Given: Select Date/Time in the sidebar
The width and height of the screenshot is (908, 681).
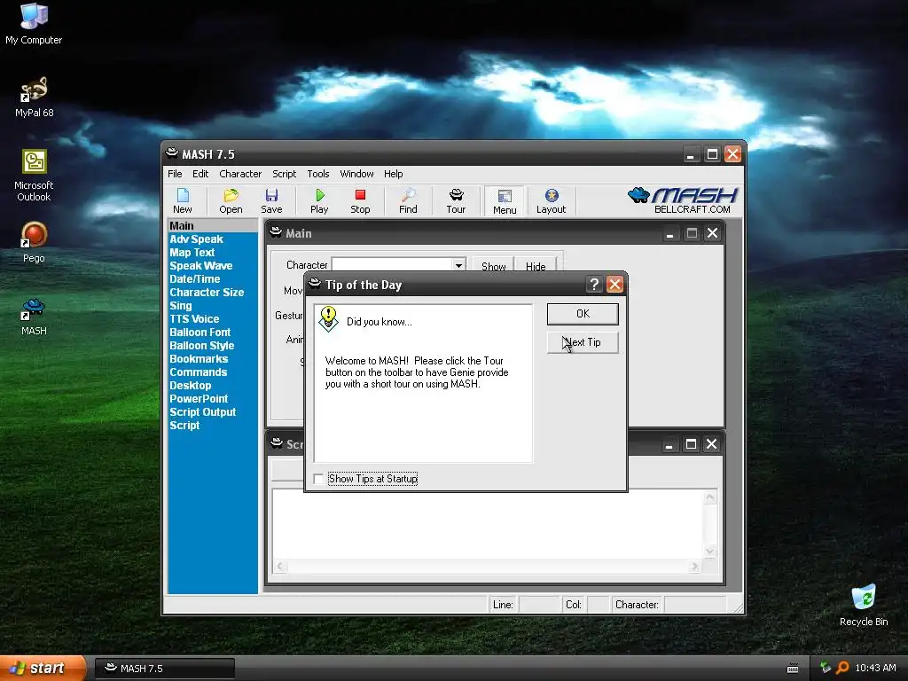Looking at the screenshot, I should coord(194,279).
